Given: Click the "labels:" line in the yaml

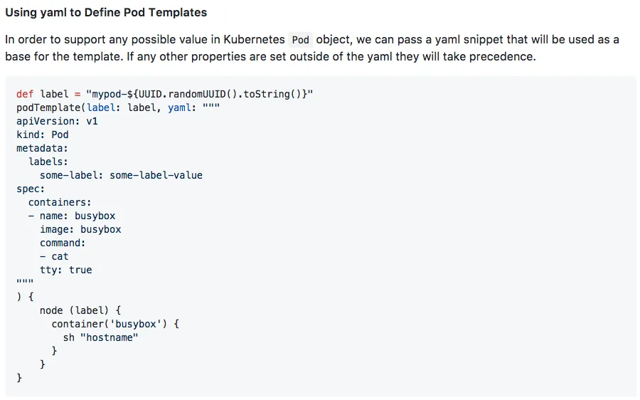Looking at the screenshot, I should click(48, 162).
